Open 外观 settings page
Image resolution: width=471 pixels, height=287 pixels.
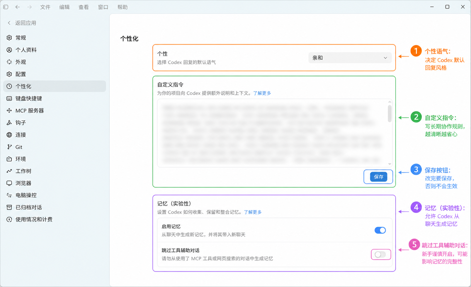(x=55, y=62)
